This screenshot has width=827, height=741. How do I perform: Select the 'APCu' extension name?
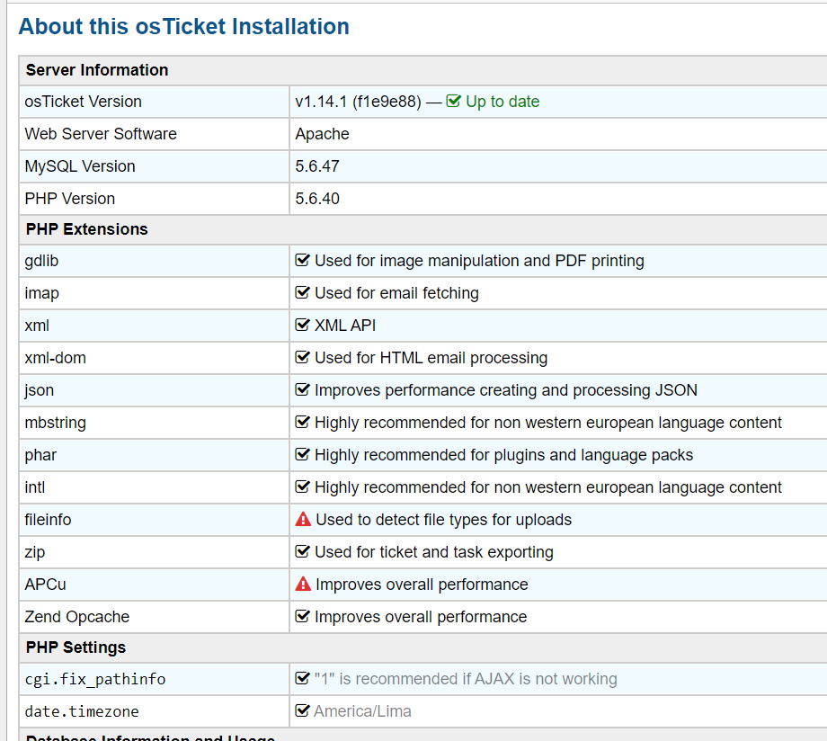pos(45,585)
